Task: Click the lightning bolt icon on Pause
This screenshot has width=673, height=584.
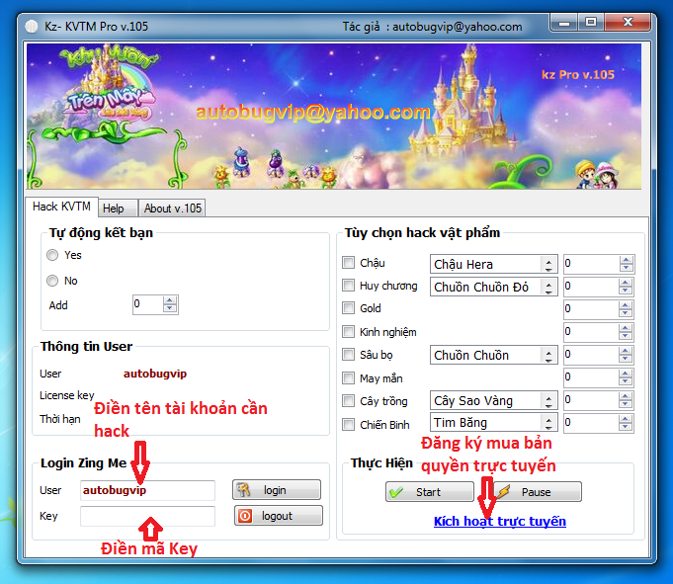Action: (x=503, y=492)
